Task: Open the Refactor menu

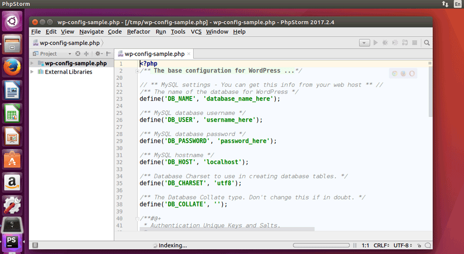Action: pos(139,31)
